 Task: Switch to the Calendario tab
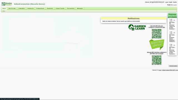tap(21, 8)
